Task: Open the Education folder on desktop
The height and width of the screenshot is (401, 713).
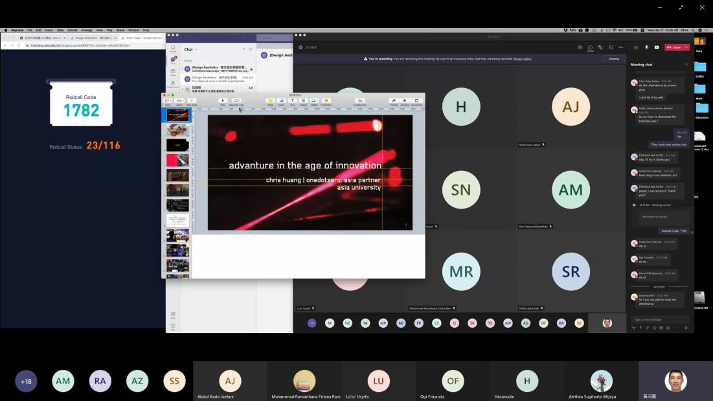Action: 701,110
